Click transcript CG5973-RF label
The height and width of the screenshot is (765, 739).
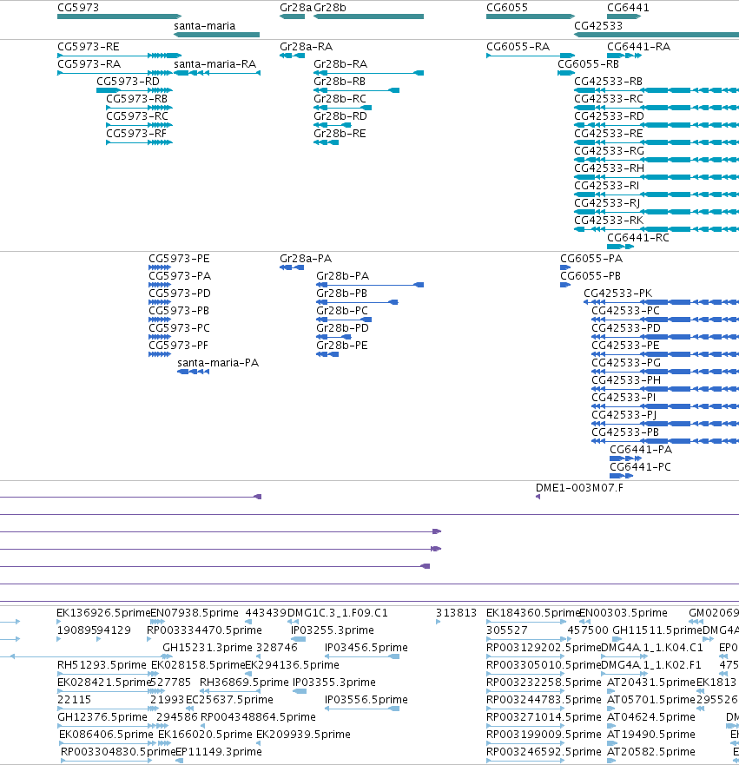[x=136, y=134]
